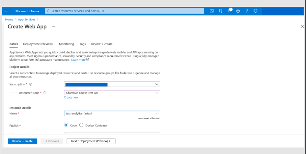306x154 pixels.
Task: Click the 'Project Details' heading text
Action: pos(19,67)
